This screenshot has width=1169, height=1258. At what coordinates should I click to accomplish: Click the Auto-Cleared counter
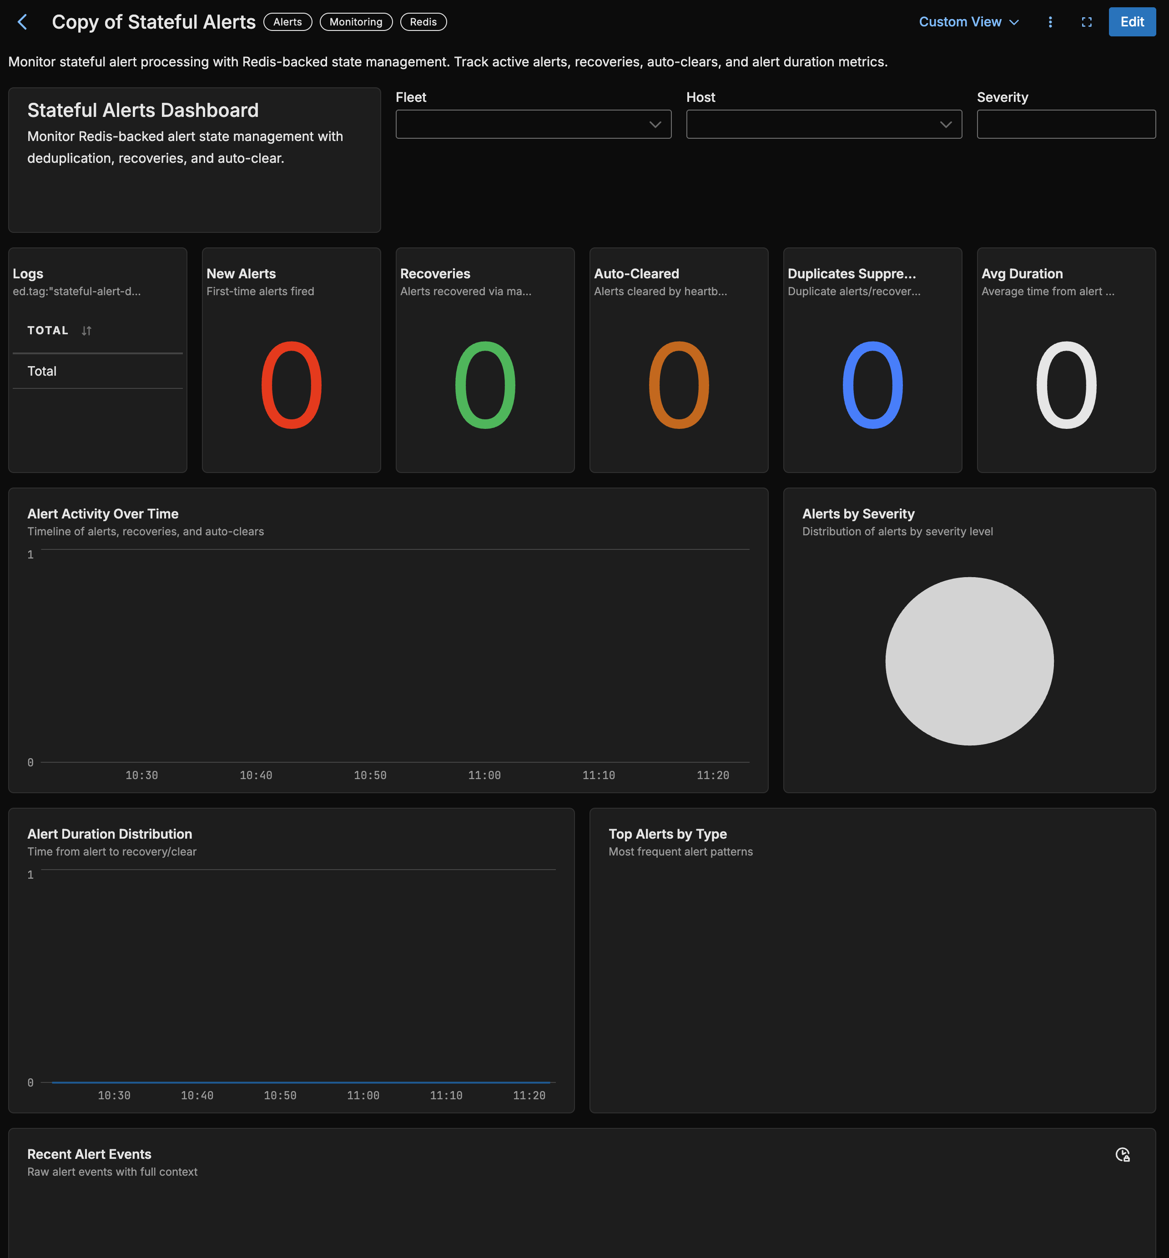[678, 385]
